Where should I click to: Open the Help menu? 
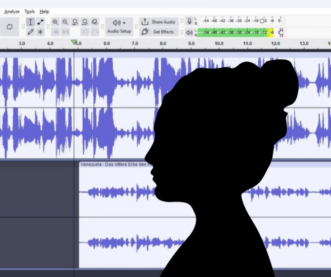pos(44,11)
